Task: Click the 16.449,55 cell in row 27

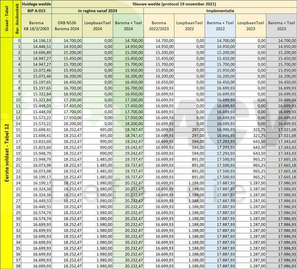Action: pyautogui.click(x=37, y=201)
